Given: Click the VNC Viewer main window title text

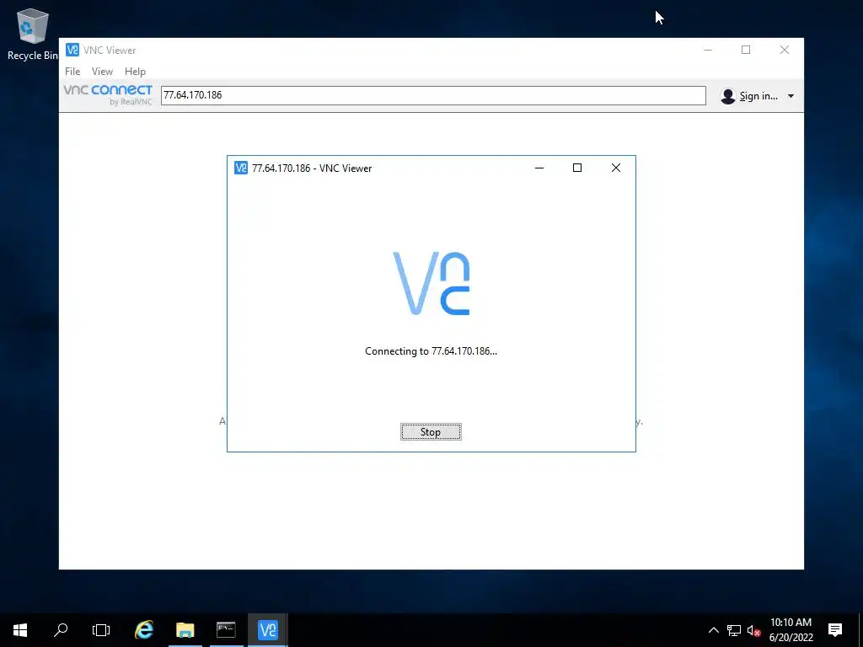Looking at the screenshot, I should point(110,50).
